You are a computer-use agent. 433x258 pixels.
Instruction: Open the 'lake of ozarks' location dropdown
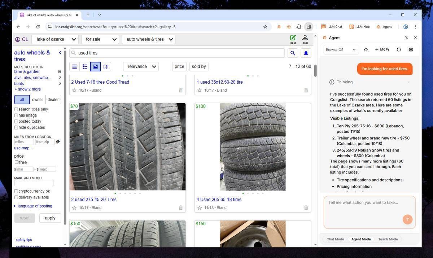[x=55, y=39]
